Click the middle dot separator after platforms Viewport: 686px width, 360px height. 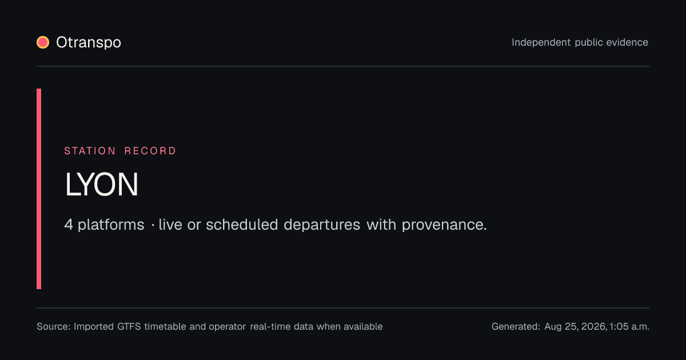(153, 225)
